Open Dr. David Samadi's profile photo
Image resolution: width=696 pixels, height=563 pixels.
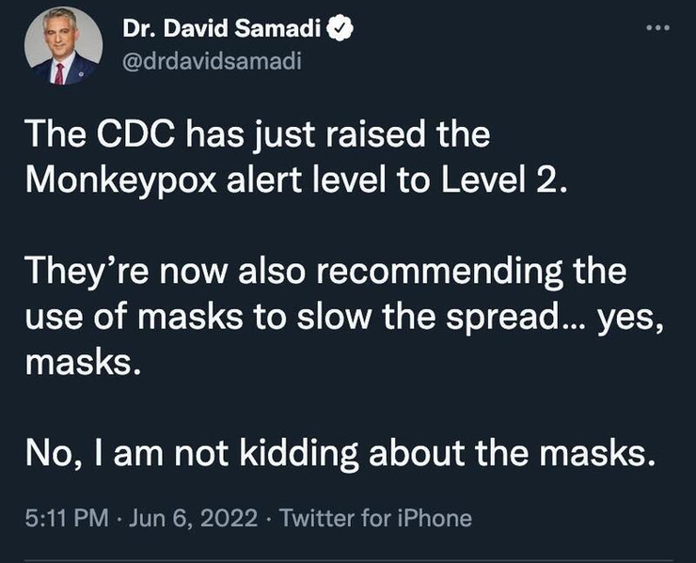pyautogui.click(x=63, y=46)
